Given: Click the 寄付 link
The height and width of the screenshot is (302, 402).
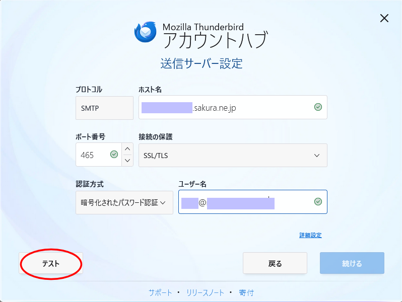Looking at the screenshot, I should click(x=246, y=292).
